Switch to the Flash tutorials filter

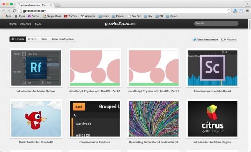44,39
